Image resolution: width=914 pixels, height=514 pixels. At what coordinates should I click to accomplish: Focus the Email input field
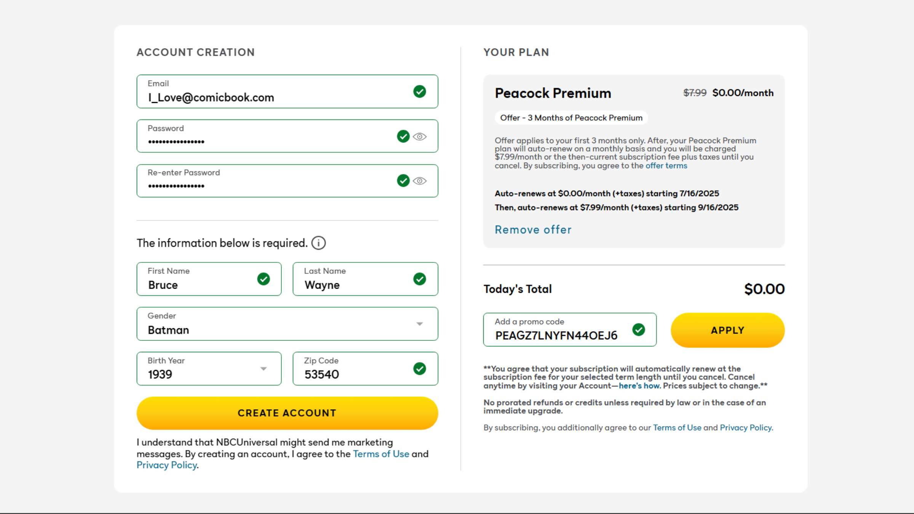click(x=287, y=91)
